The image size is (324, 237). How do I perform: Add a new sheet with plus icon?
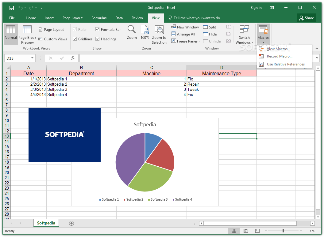click(71, 223)
